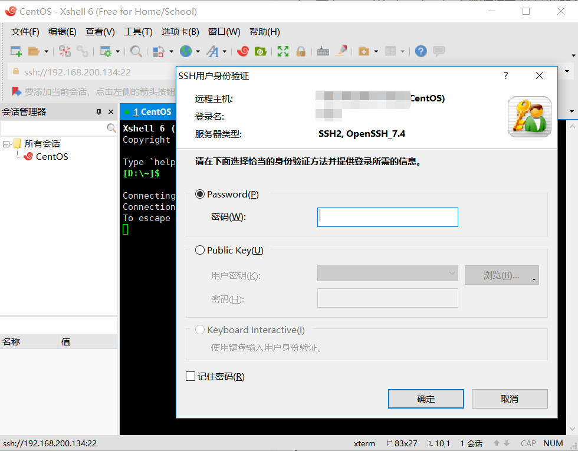This screenshot has height=451, width=578.
Task: Click the Highlight marker pen icon
Action: [341, 51]
